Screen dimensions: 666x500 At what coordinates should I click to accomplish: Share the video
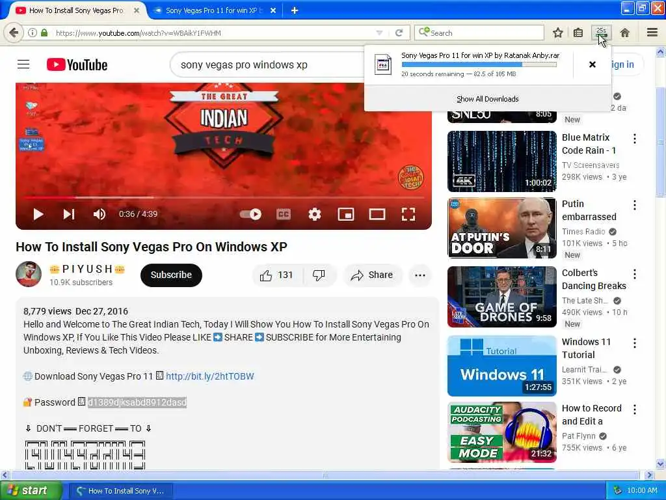tap(371, 275)
